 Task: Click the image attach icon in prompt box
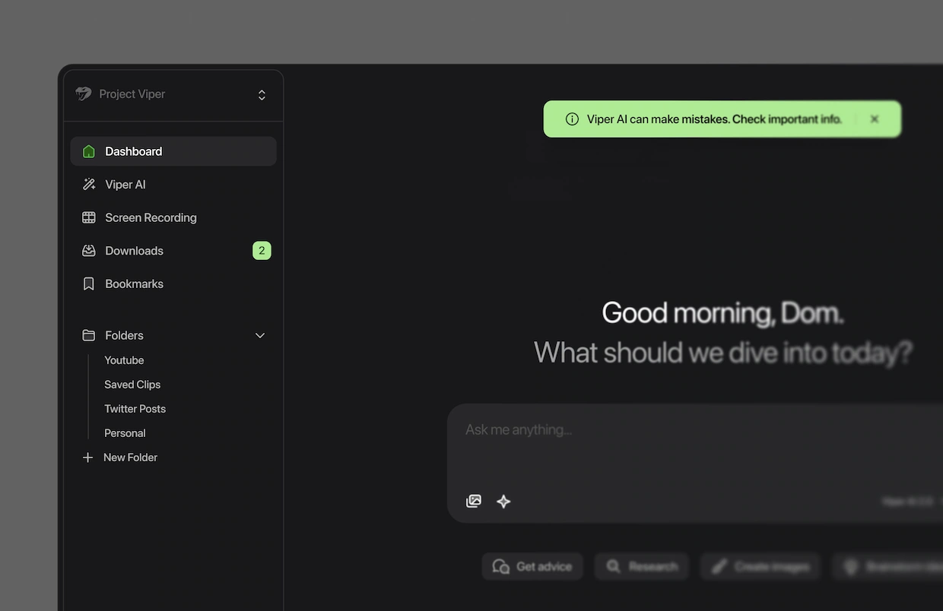point(474,502)
